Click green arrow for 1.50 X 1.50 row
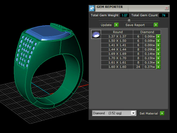Screen dimensions: 177x133 [159, 41]
